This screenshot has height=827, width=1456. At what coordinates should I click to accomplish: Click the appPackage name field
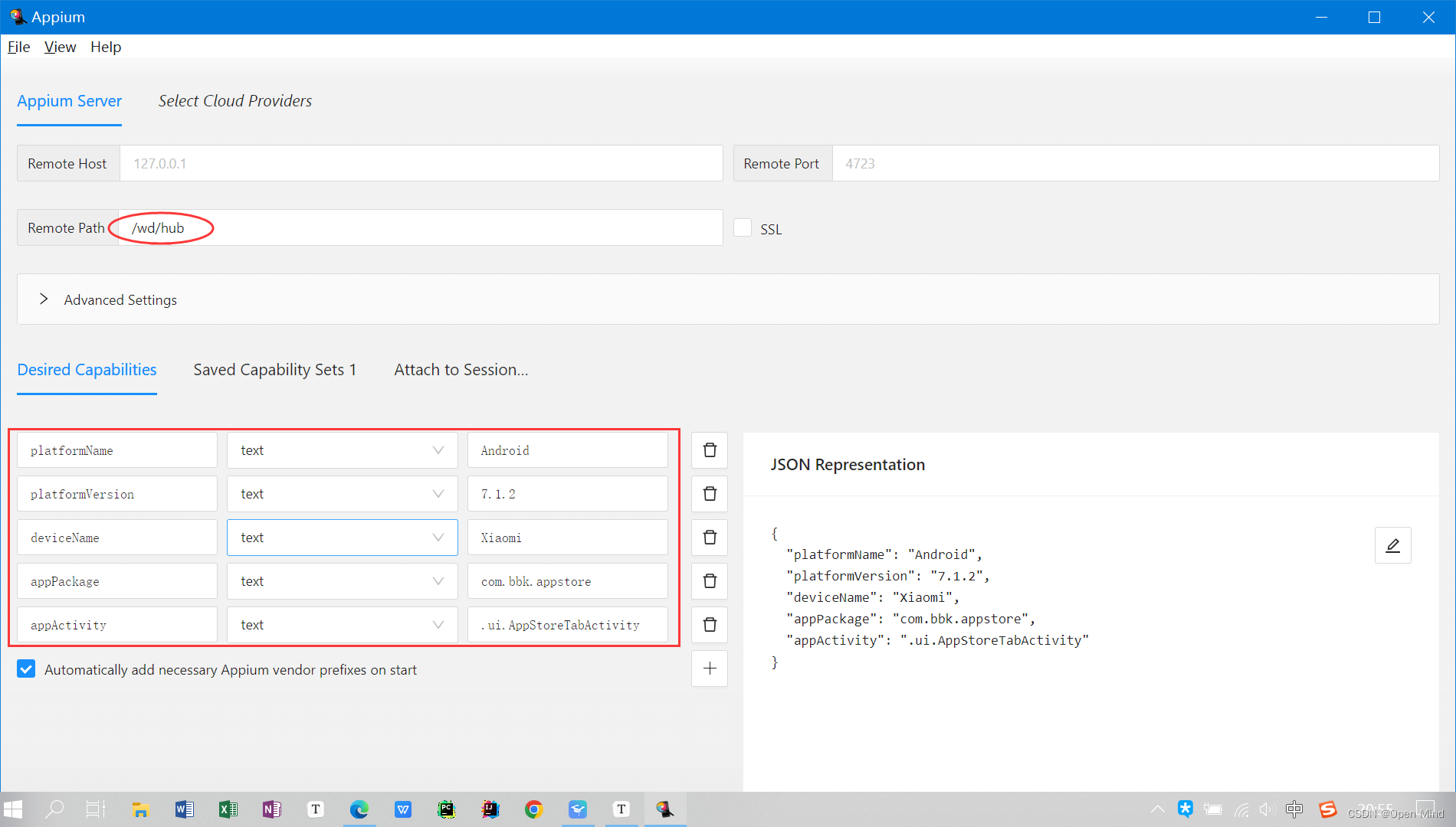(x=117, y=581)
